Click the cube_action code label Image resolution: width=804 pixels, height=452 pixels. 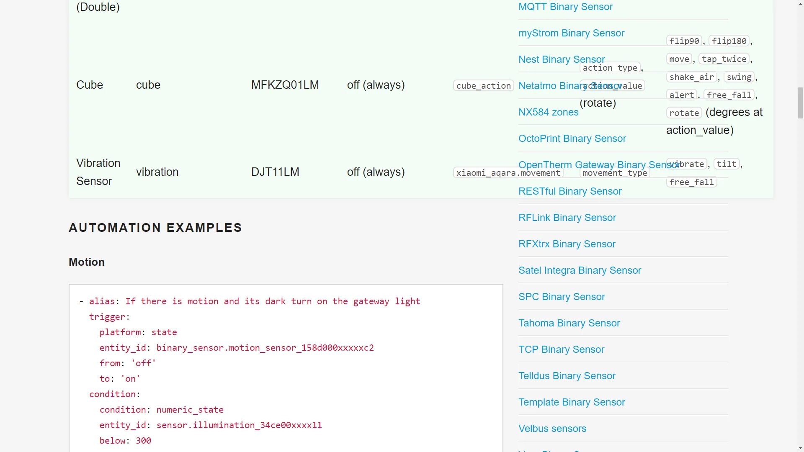point(483,86)
